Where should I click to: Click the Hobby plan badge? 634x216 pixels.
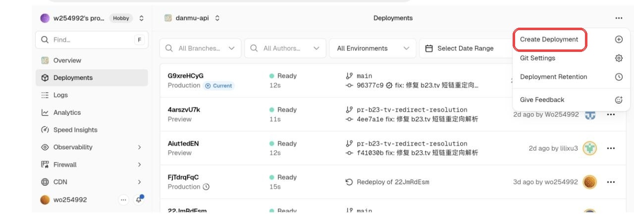tap(121, 18)
